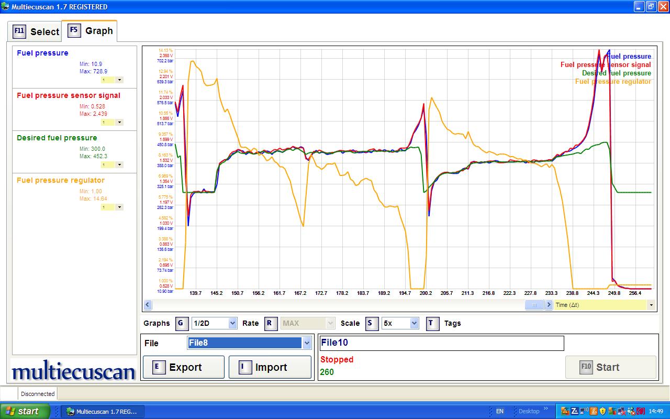Click the 'Disconnected' status bar entry
The image size is (670, 419).
point(38,394)
